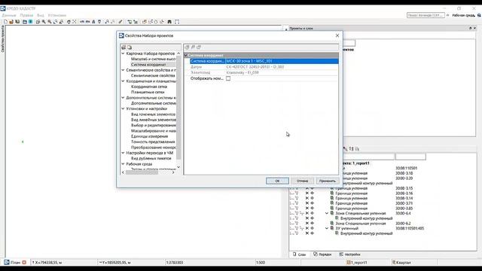The image size is (482, 271).
Task: Click third icon in property grid toolbar
Action: point(199,47)
